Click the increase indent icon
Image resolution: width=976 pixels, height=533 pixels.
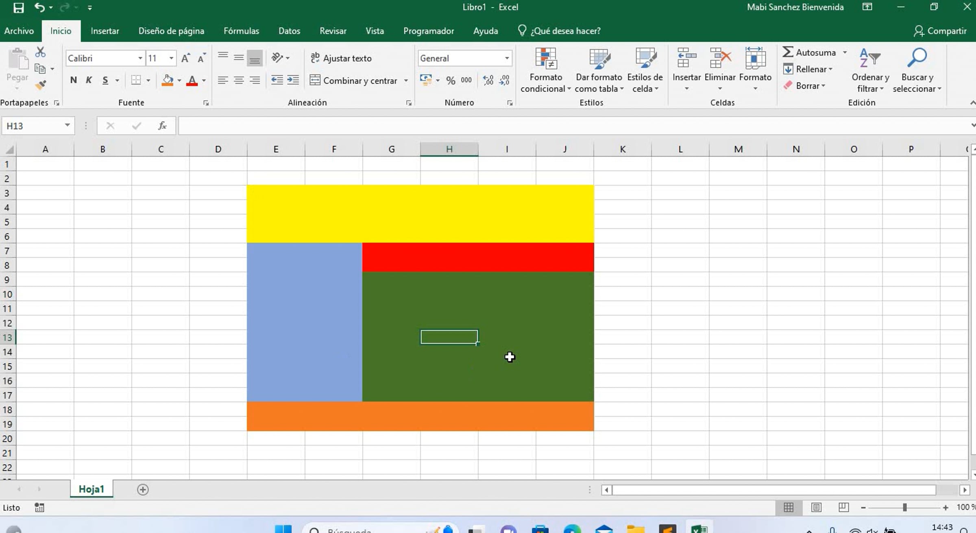293,80
